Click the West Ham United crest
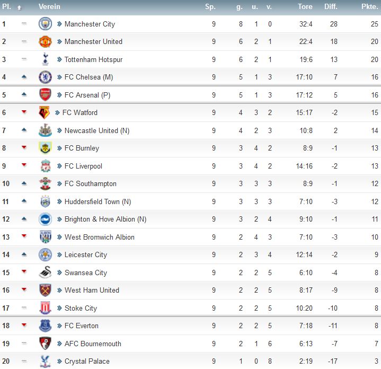Image resolution: width=381 pixels, height=369 pixels. (45, 290)
